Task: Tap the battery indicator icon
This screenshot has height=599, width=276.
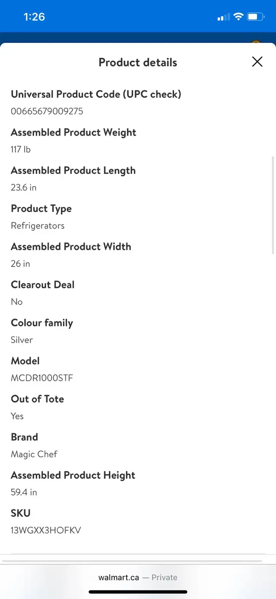Action: [x=255, y=17]
